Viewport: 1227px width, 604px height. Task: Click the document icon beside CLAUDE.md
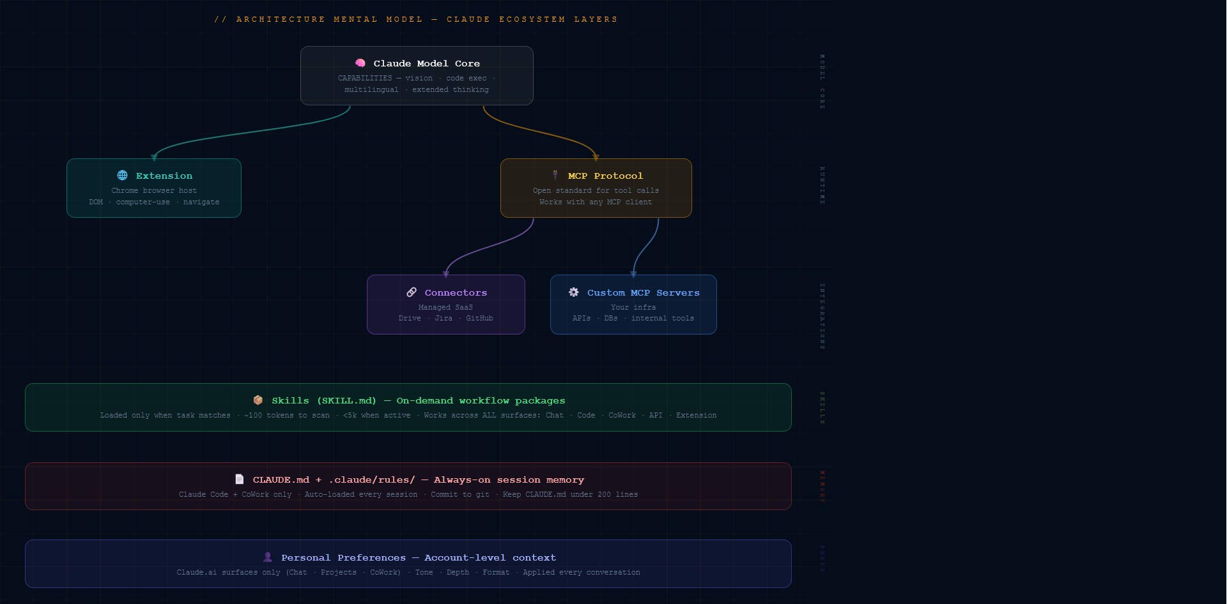point(240,479)
